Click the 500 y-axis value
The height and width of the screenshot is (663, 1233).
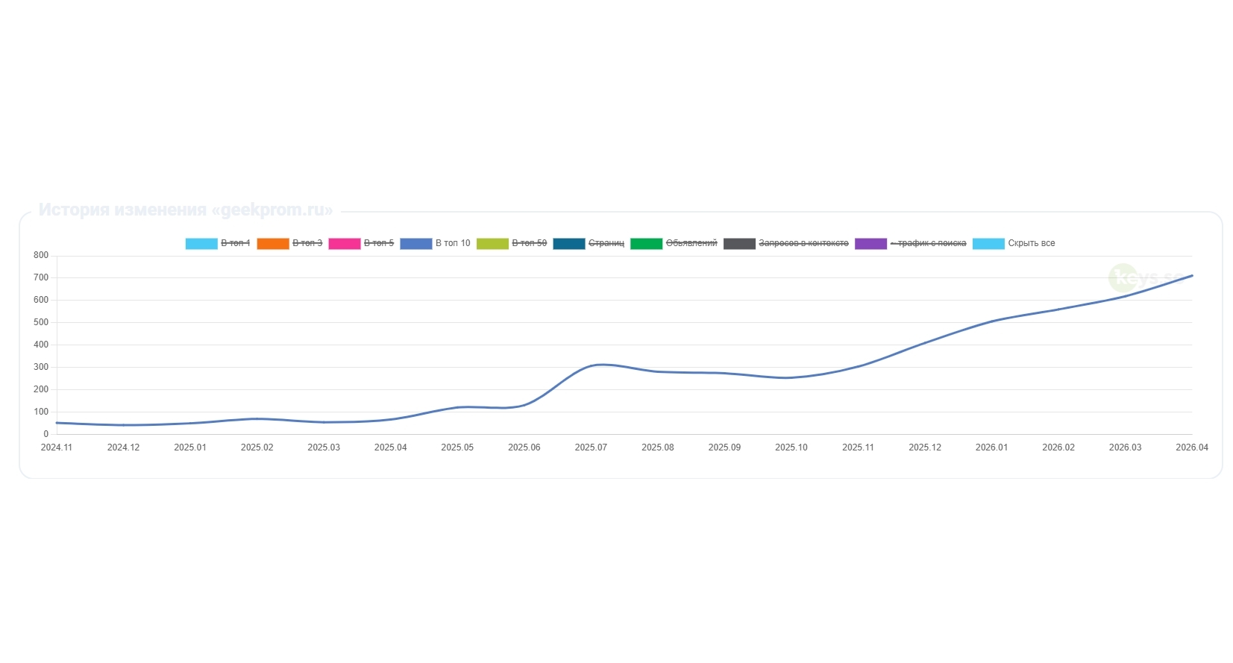point(41,322)
